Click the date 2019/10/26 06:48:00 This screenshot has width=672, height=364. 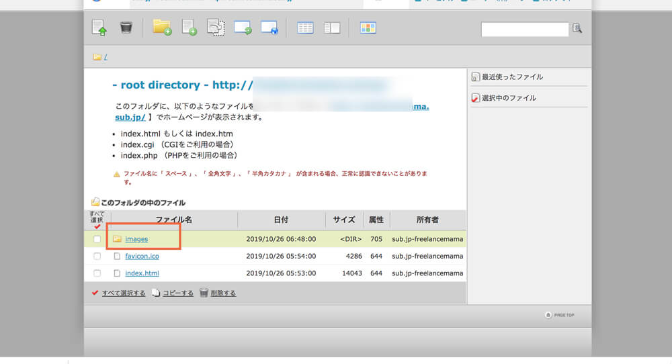click(281, 239)
